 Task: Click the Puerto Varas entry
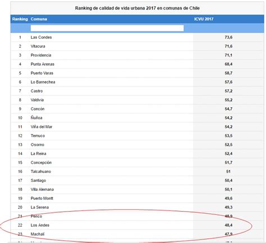click(42, 73)
